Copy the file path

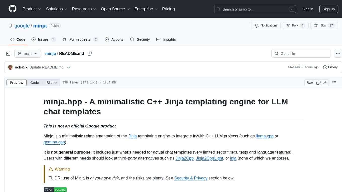click(x=90, y=54)
